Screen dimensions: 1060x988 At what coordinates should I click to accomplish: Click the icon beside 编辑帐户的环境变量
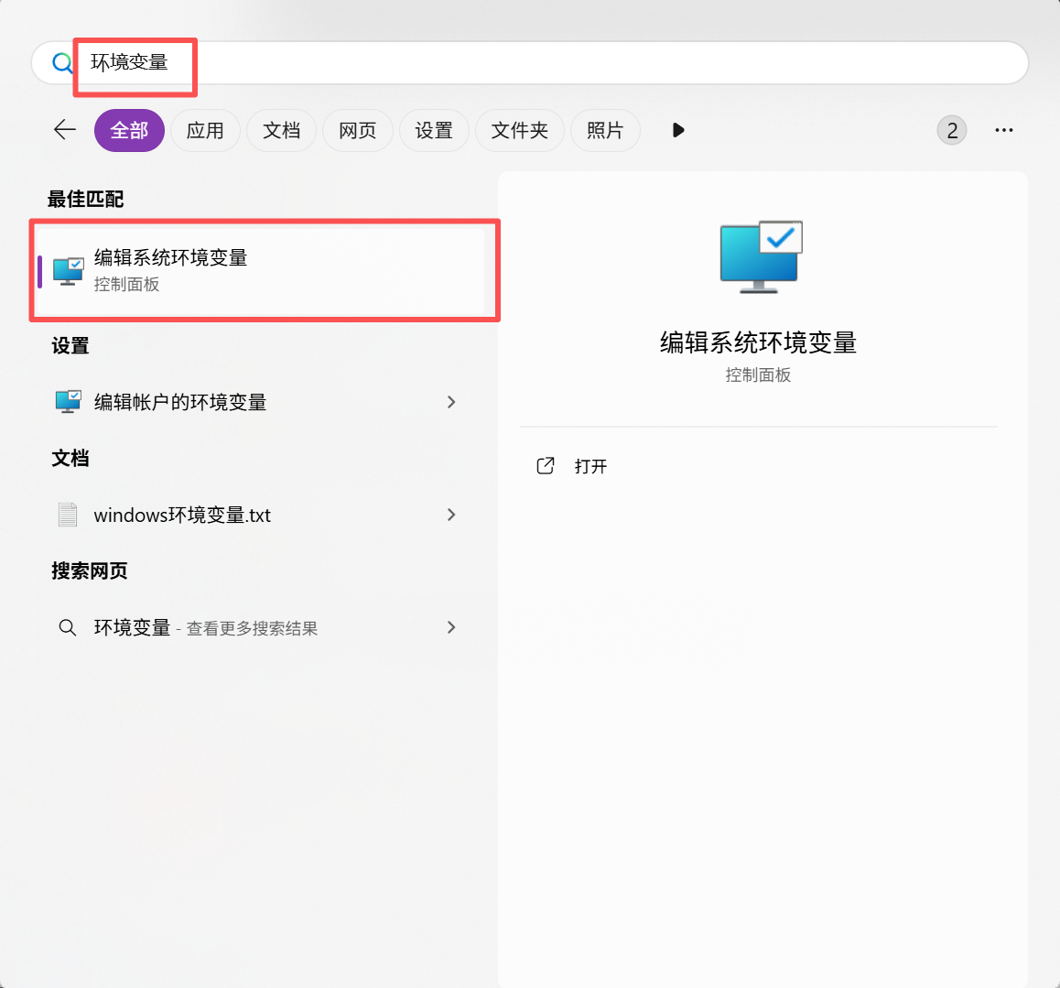coord(68,401)
